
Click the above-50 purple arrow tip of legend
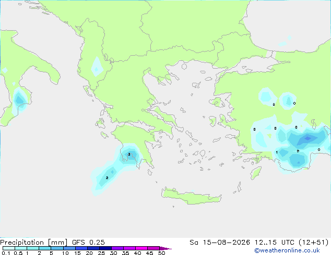pyautogui.click(x=165, y=248)
